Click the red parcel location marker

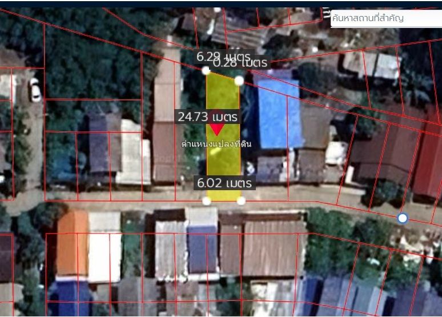pyautogui.click(x=216, y=130)
